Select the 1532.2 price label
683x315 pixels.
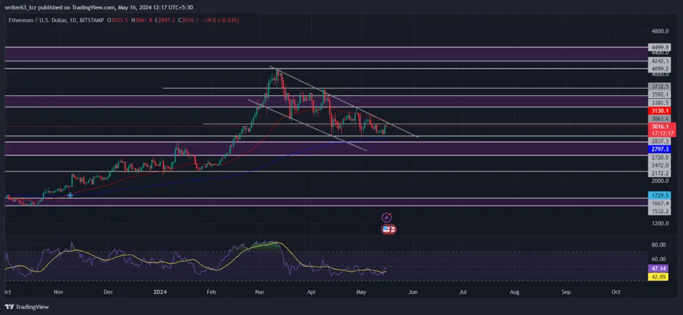pos(658,212)
